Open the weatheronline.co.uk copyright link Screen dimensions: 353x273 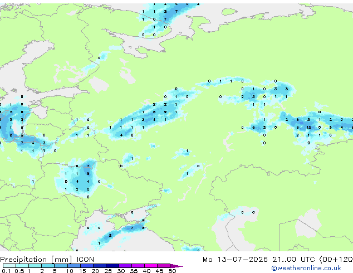pyautogui.click(x=306, y=268)
